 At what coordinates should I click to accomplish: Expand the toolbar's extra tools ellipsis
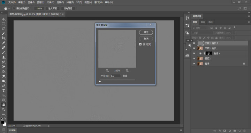[3, 114]
